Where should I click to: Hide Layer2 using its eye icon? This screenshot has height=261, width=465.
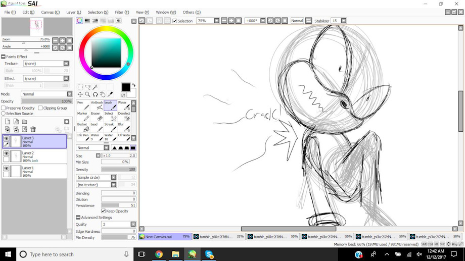point(7,153)
